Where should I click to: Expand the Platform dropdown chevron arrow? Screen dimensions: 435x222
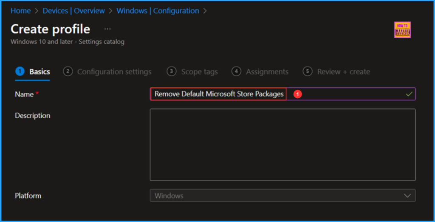407,196
